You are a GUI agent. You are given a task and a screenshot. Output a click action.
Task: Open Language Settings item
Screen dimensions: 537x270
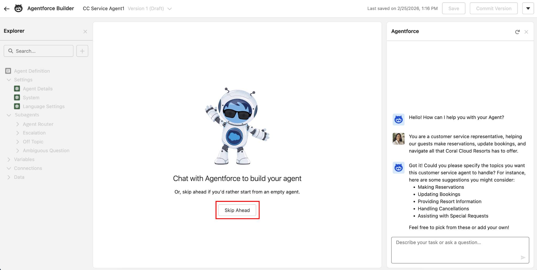(44, 106)
